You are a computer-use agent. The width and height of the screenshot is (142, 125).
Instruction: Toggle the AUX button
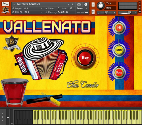tap(140, 9)
